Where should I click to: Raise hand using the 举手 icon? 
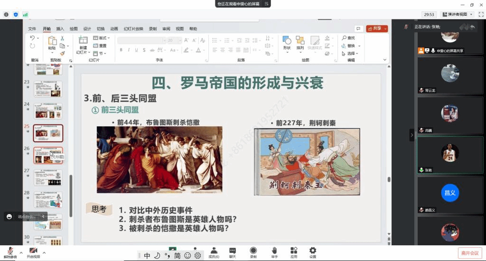[x=274, y=252]
